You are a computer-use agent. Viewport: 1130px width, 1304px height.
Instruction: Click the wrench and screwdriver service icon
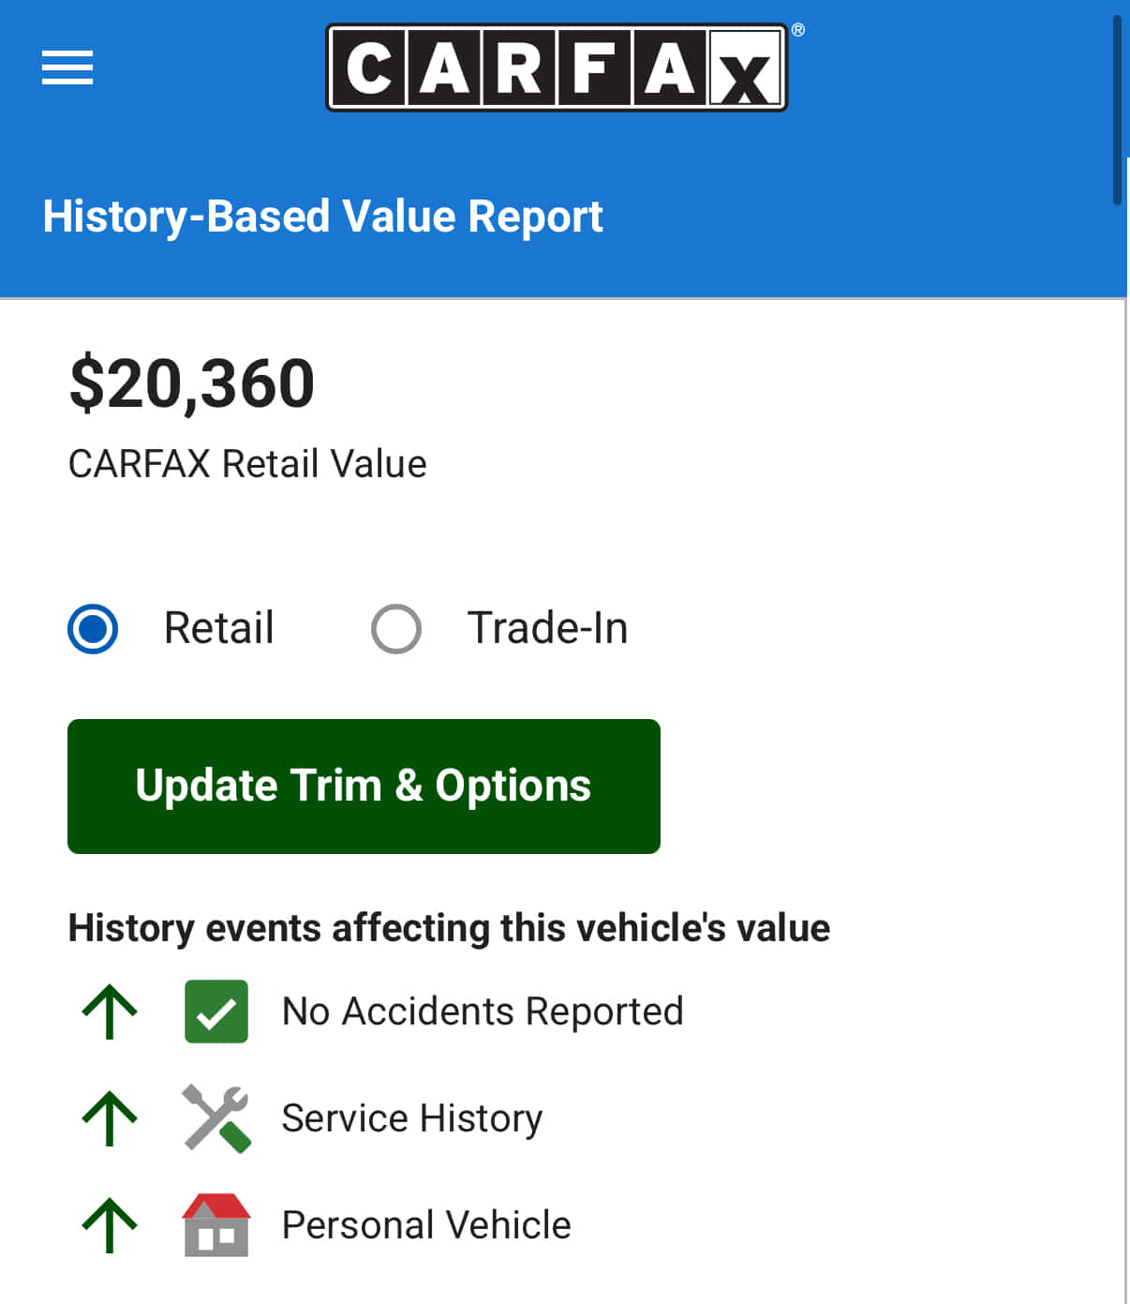(216, 1117)
